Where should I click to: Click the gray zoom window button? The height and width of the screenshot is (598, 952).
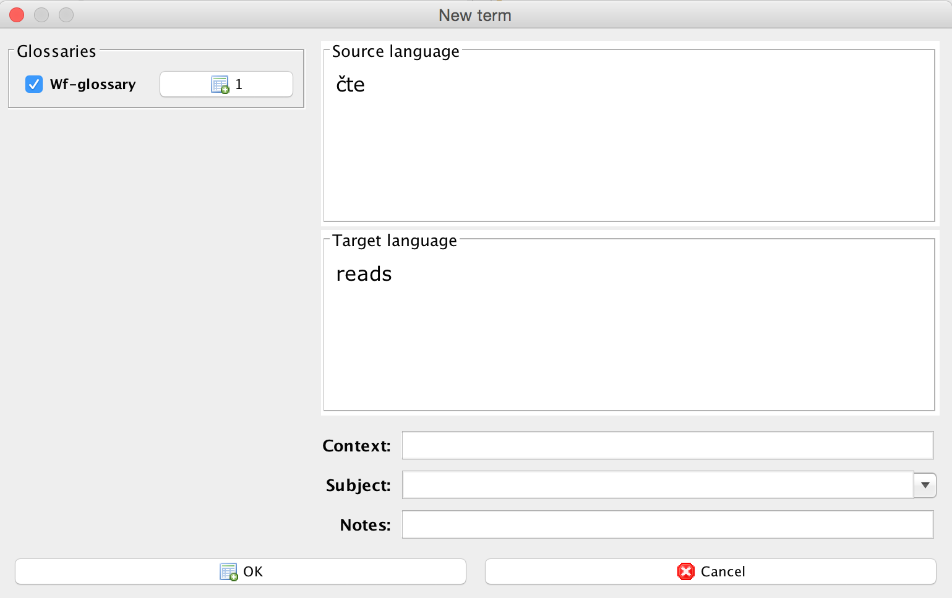[x=66, y=15]
